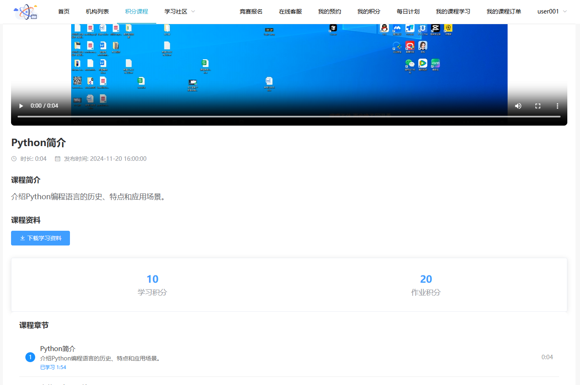Click the site logo in the header
This screenshot has width=580, height=385.
(x=25, y=12)
